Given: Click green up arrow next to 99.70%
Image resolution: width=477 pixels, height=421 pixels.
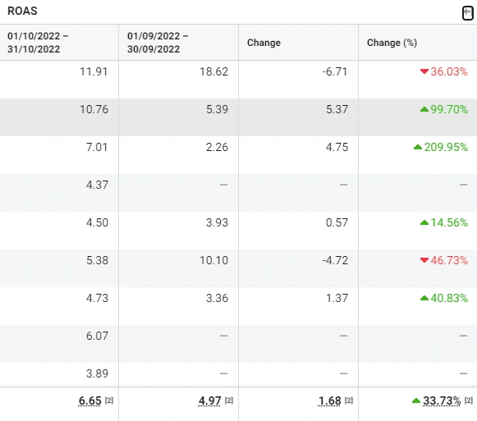Looking at the screenshot, I should (424, 109).
